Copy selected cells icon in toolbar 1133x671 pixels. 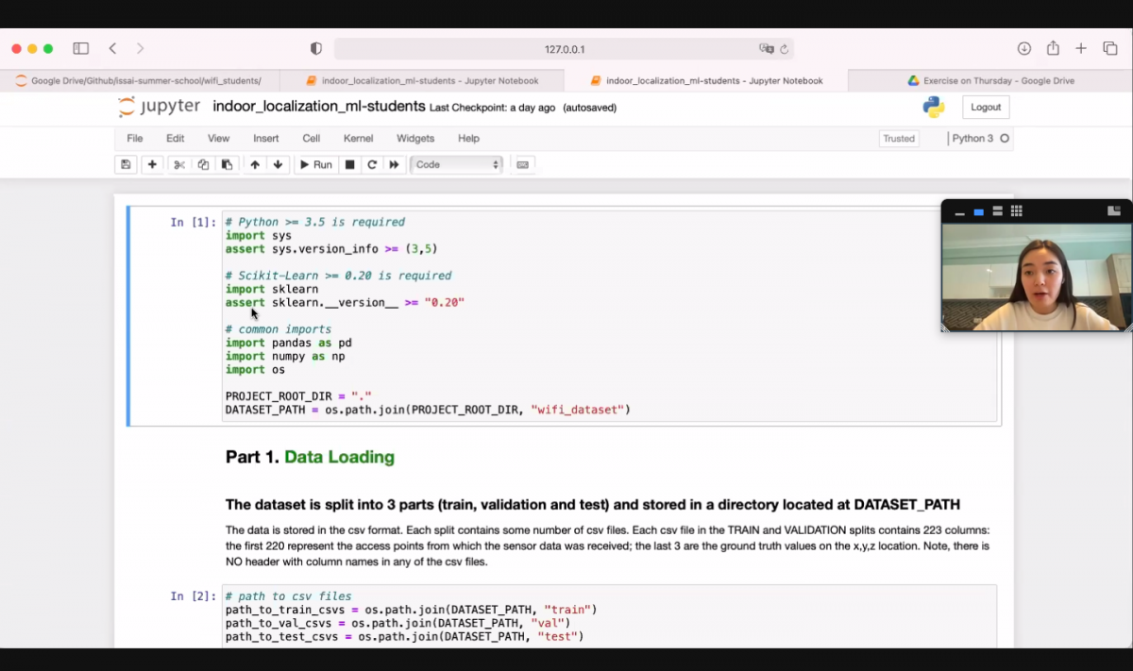pyautogui.click(x=203, y=164)
